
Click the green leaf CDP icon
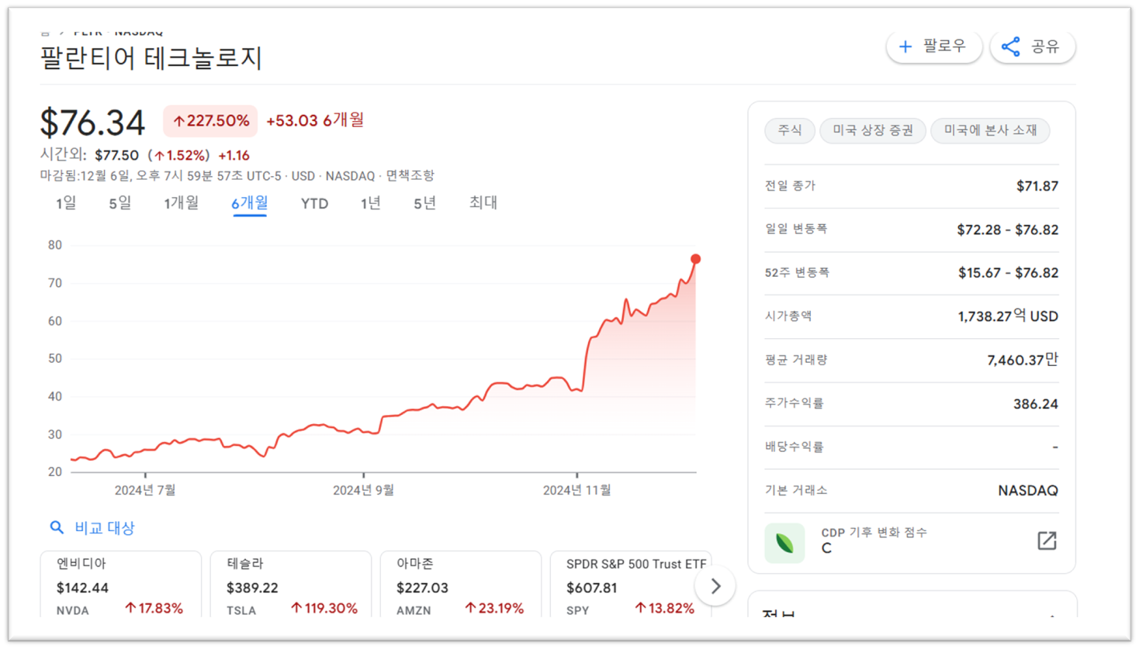784,543
